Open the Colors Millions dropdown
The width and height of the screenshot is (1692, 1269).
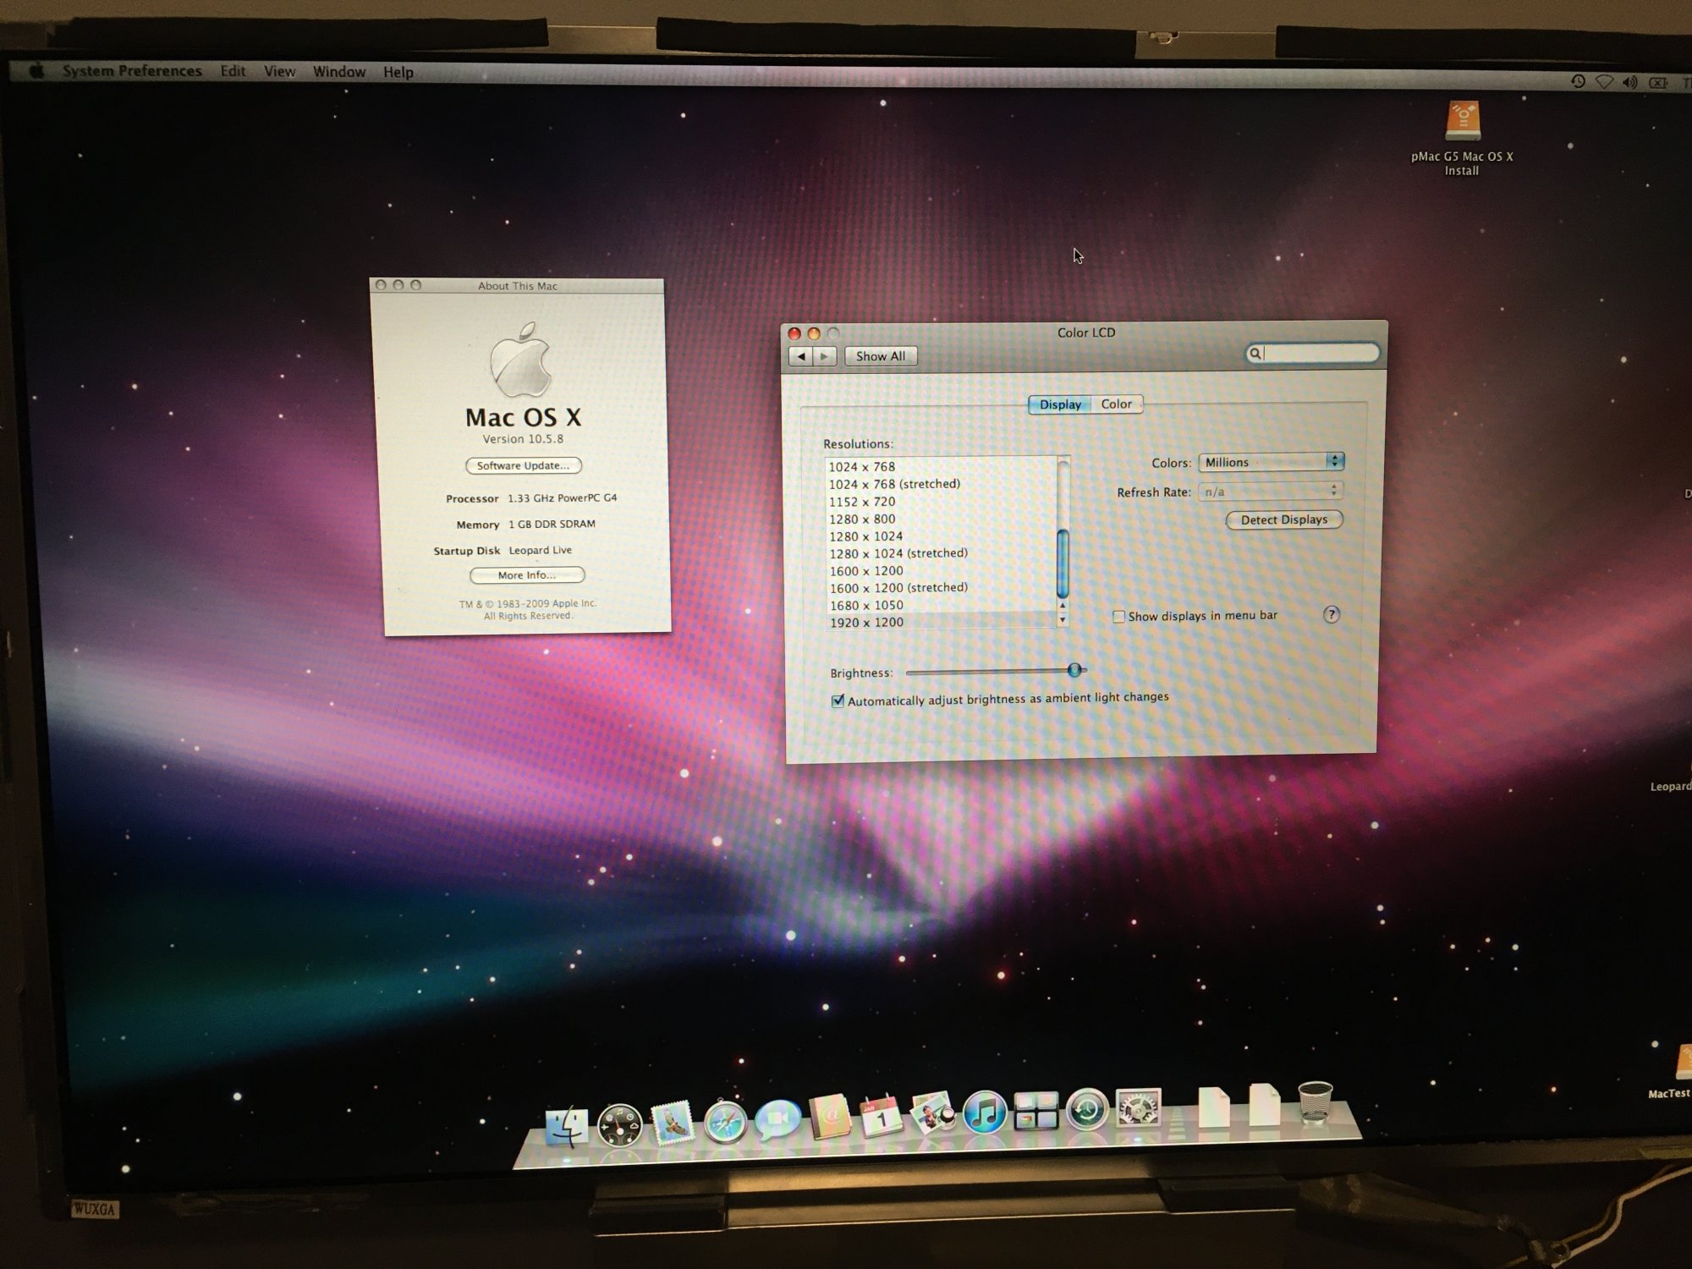(x=1271, y=462)
